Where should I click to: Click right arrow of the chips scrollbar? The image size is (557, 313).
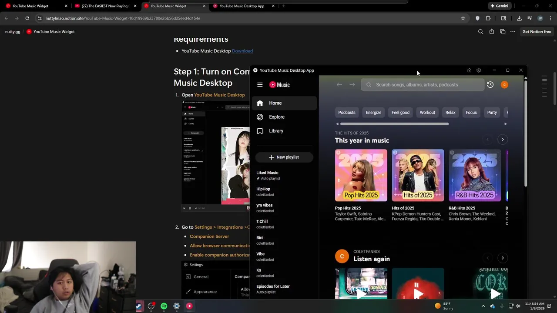tap(505, 124)
